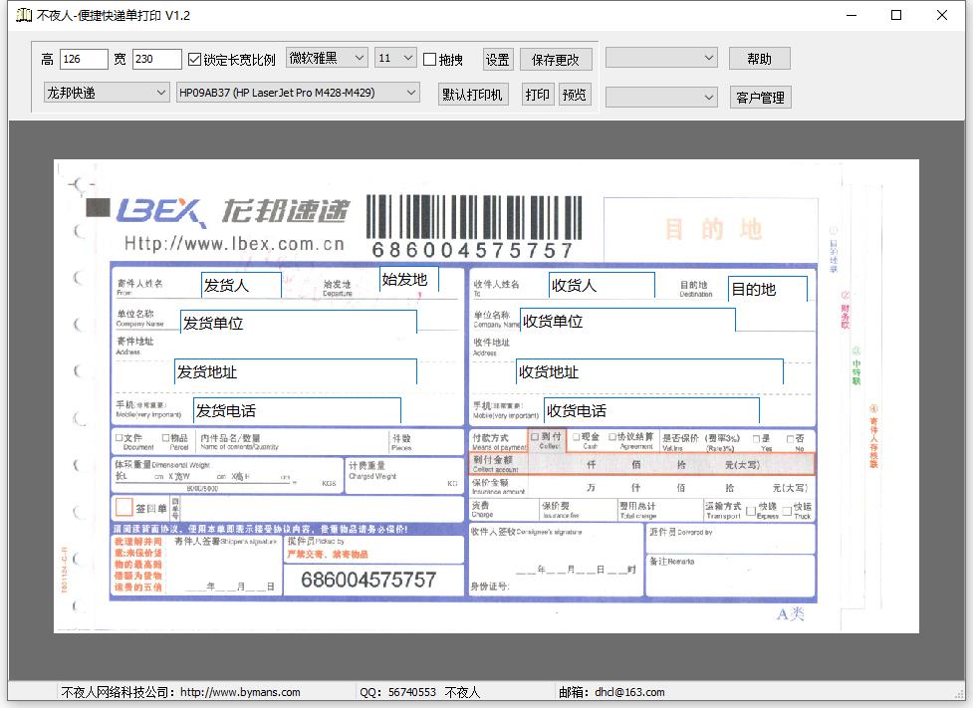Click the 宽 width input field
The image size is (973, 708).
[156, 60]
